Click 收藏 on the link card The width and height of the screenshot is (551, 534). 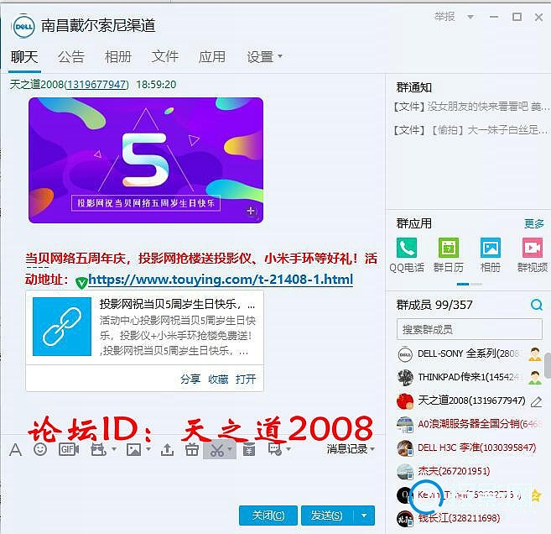coord(218,379)
